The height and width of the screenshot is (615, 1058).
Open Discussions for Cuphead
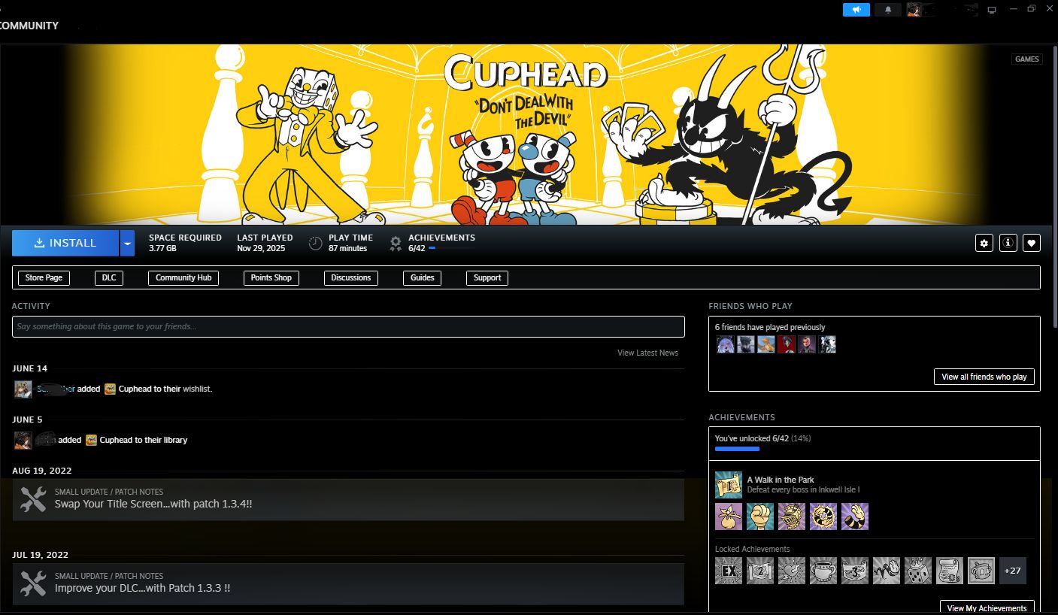pyautogui.click(x=351, y=277)
